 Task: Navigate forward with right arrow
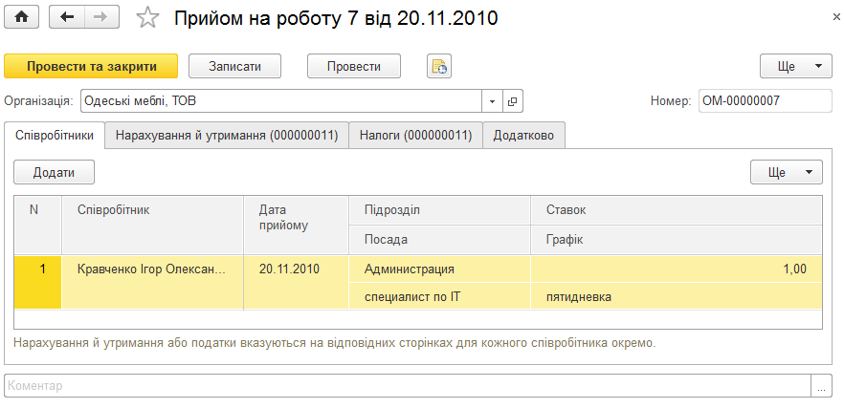pyautogui.click(x=101, y=18)
